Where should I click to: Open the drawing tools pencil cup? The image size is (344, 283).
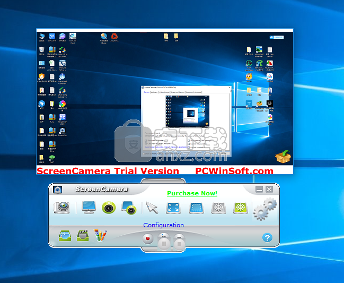coord(100,235)
